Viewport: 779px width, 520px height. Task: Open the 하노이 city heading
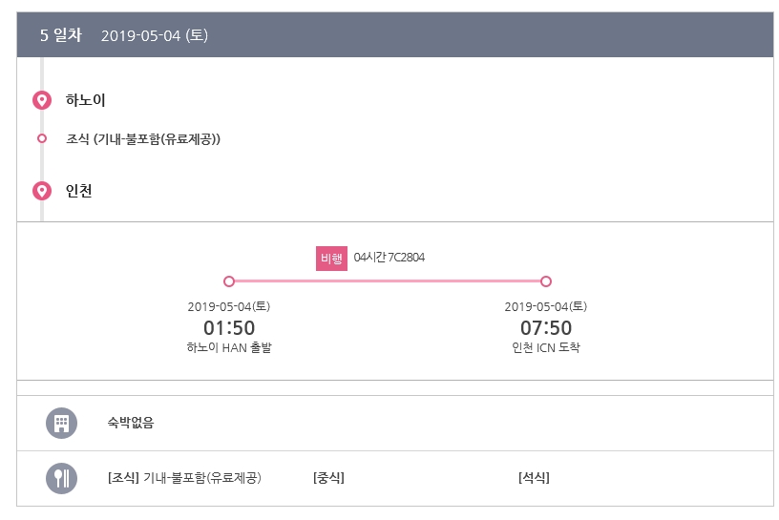86,100
